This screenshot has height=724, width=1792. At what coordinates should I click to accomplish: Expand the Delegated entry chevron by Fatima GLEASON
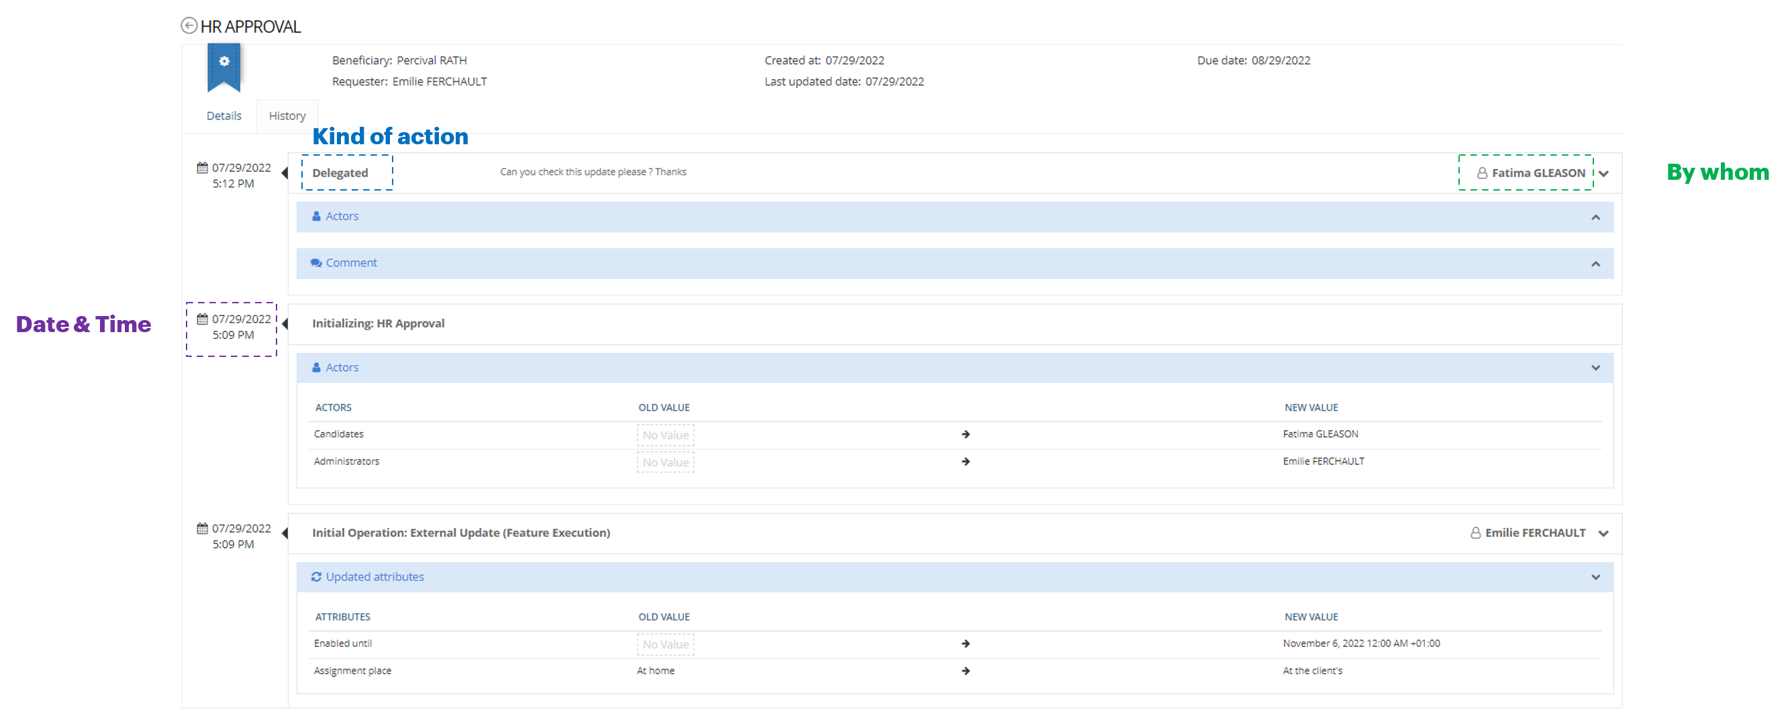point(1603,173)
